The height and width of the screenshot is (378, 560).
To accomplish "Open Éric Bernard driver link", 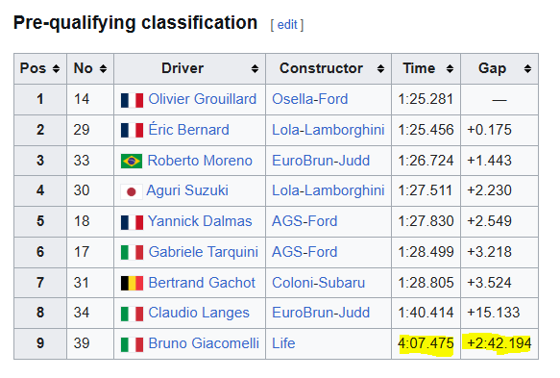I will (188, 130).
